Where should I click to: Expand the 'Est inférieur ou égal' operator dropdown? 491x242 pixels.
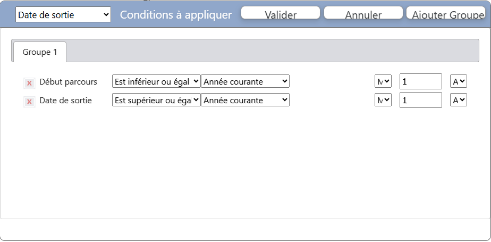coord(156,81)
